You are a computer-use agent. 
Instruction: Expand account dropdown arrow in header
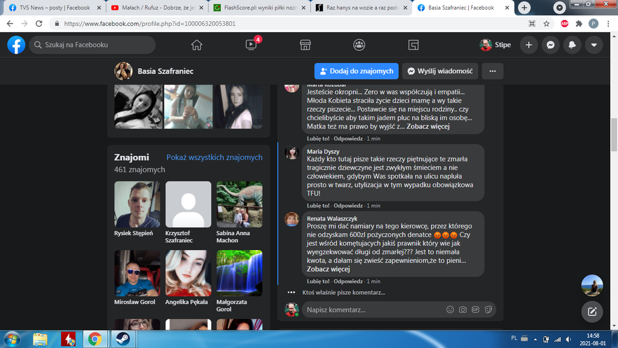[594, 45]
